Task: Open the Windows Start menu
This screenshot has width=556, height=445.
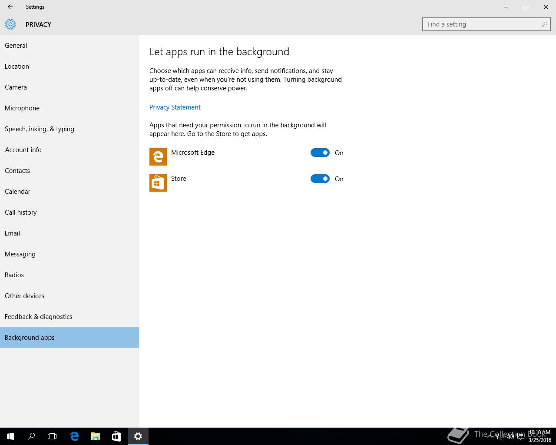Action: 10,436
